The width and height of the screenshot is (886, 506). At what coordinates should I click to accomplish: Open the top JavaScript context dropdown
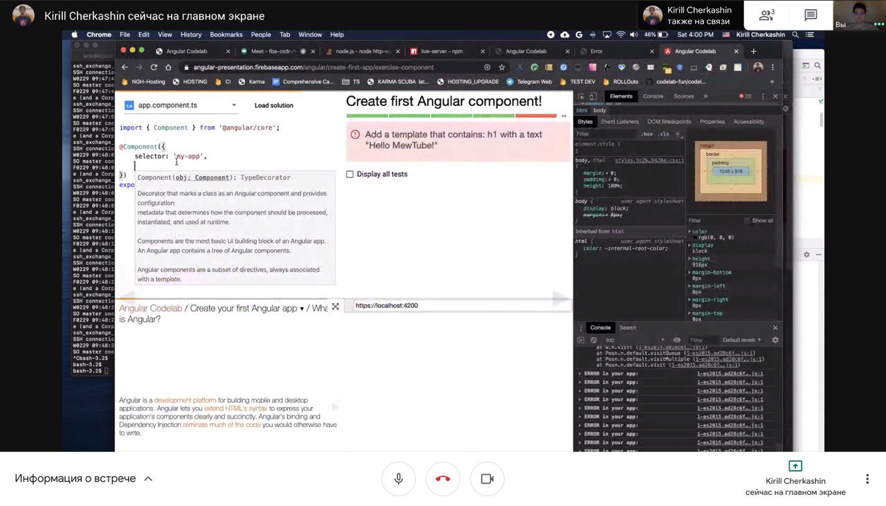[634, 340]
